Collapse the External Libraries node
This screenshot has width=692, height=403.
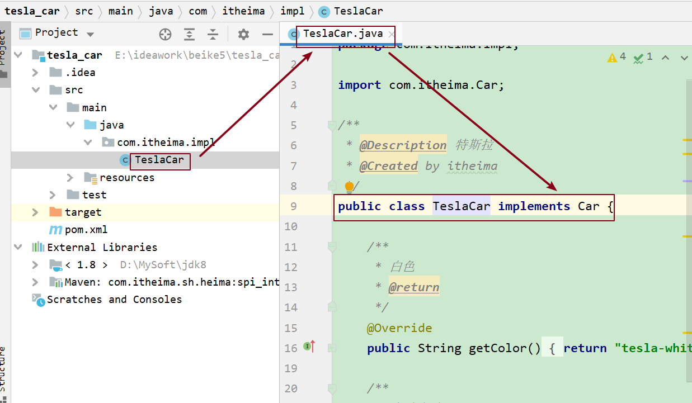pos(18,247)
